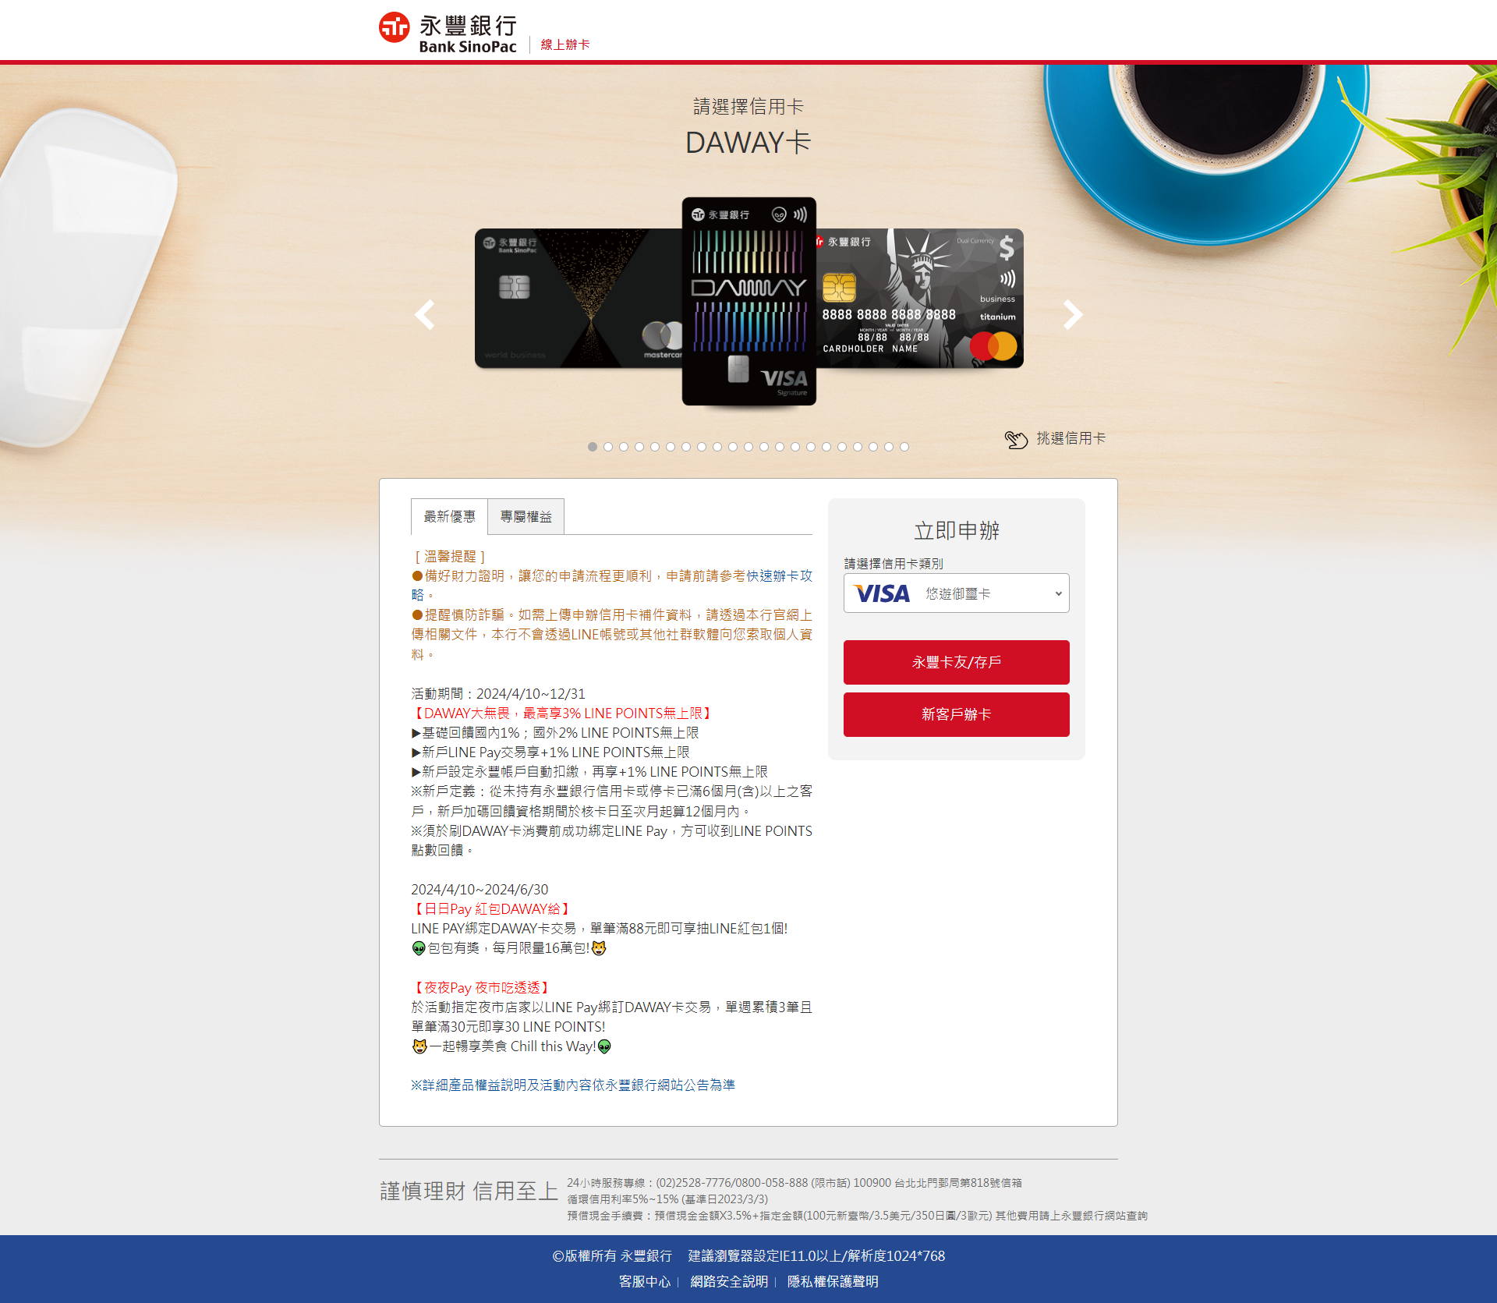Image resolution: width=1497 pixels, height=1303 pixels.
Task: Go to the previous card with the left arrow
Action: [x=425, y=314]
